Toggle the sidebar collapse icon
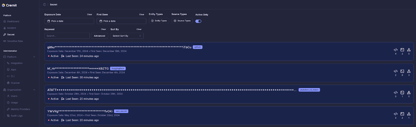Image resolution: width=416 pixels, height=127 pixels. [x=44, y=4]
